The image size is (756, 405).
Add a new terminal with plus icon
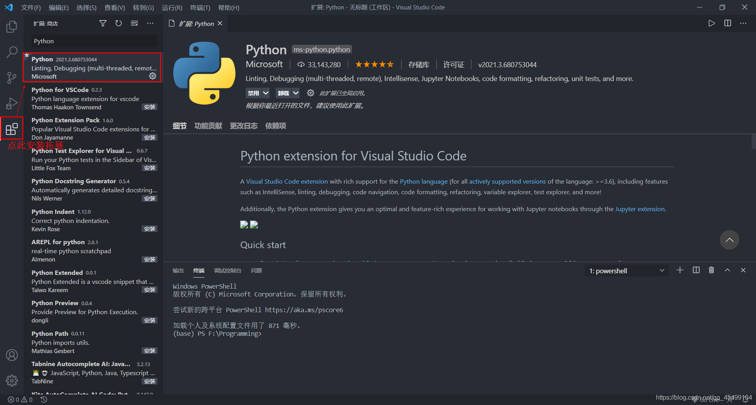tap(680, 270)
